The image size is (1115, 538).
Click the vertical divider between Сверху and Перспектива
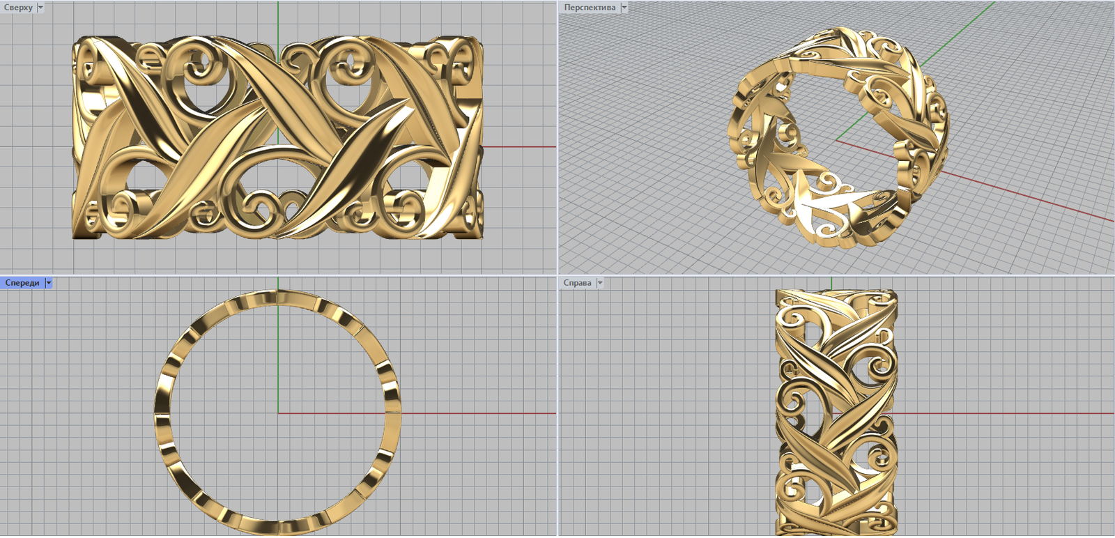point(557,139)
